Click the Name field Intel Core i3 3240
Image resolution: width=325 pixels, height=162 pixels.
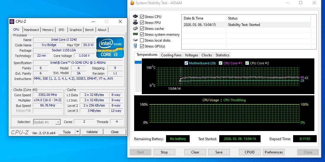64,40
